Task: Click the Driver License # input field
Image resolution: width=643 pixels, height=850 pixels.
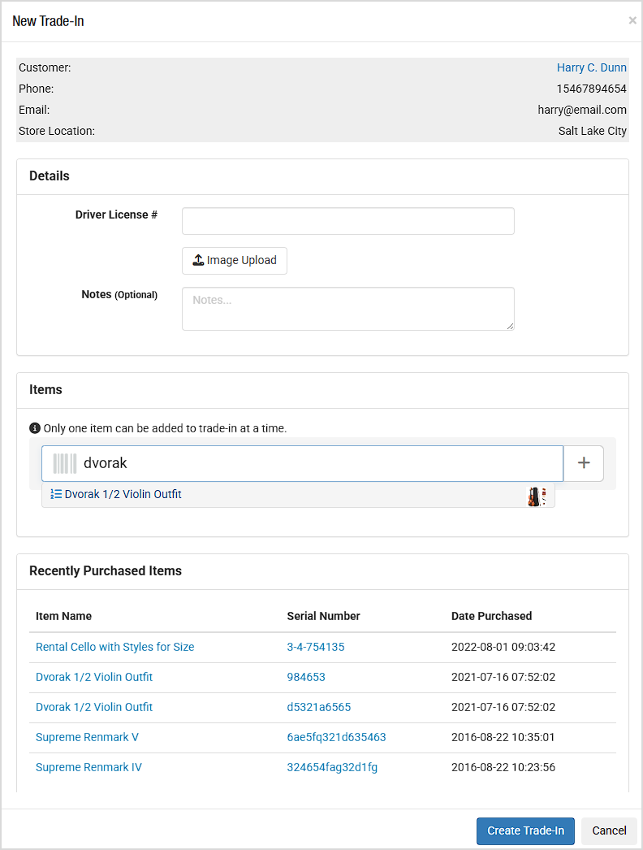Action: [x=347, y=221]
